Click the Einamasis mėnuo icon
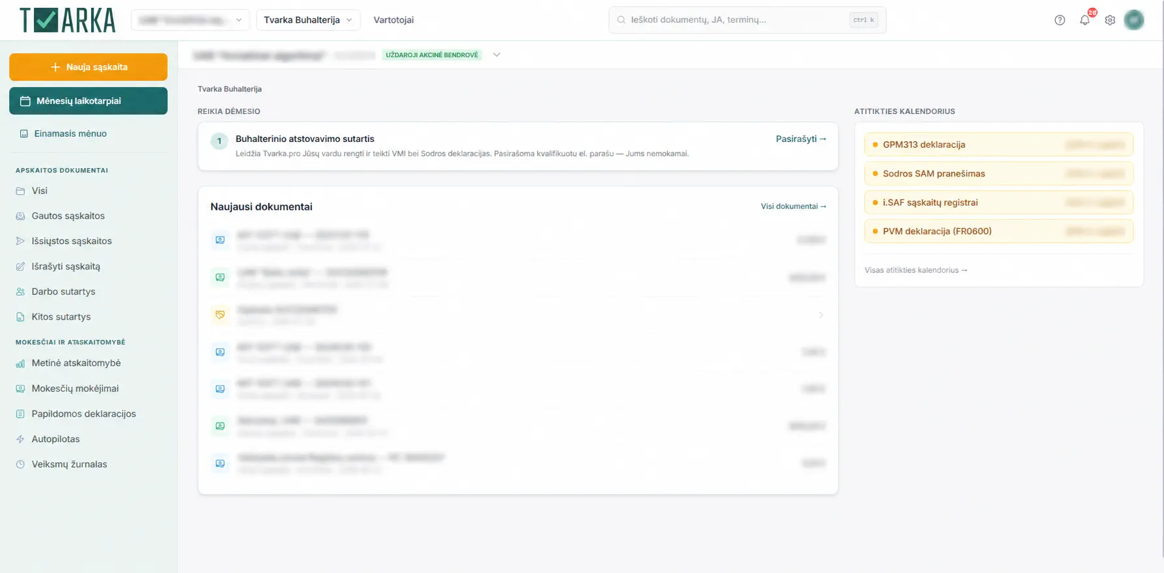This screenshot has height=573, width=1164. tap(24, 133)
